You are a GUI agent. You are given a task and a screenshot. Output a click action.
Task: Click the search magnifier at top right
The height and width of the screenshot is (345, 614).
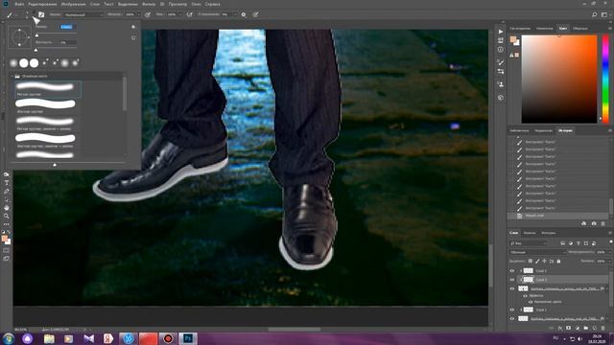pos(595,14)
